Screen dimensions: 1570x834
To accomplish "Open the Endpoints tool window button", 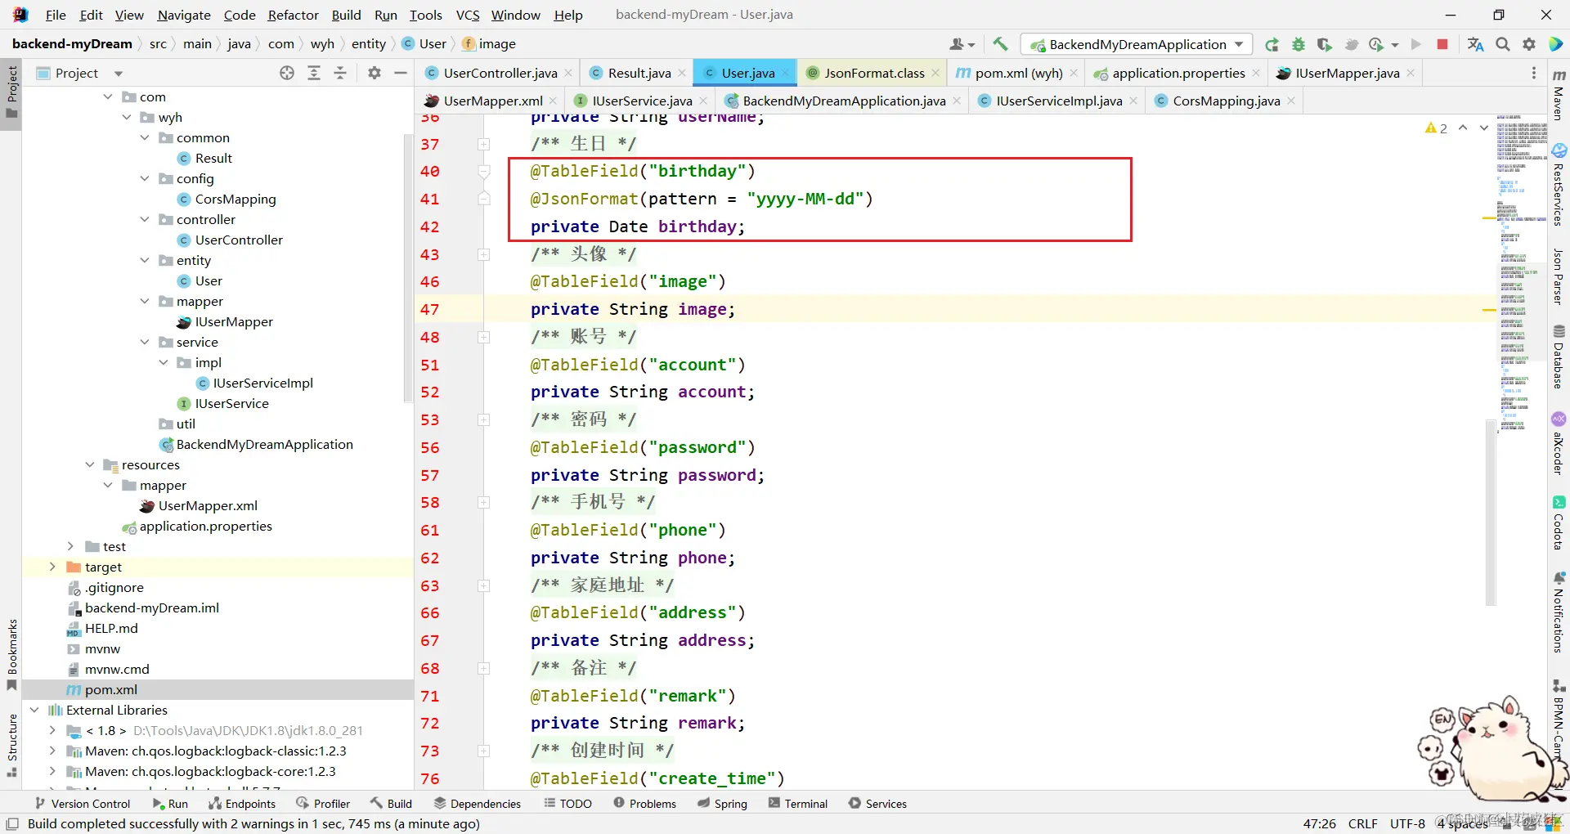I will [x=242, y=804].
